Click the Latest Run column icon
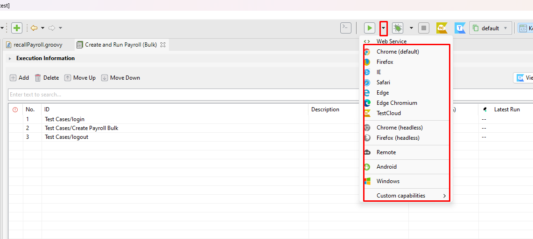Screen dimensions: 533x239 pos(485,109)
